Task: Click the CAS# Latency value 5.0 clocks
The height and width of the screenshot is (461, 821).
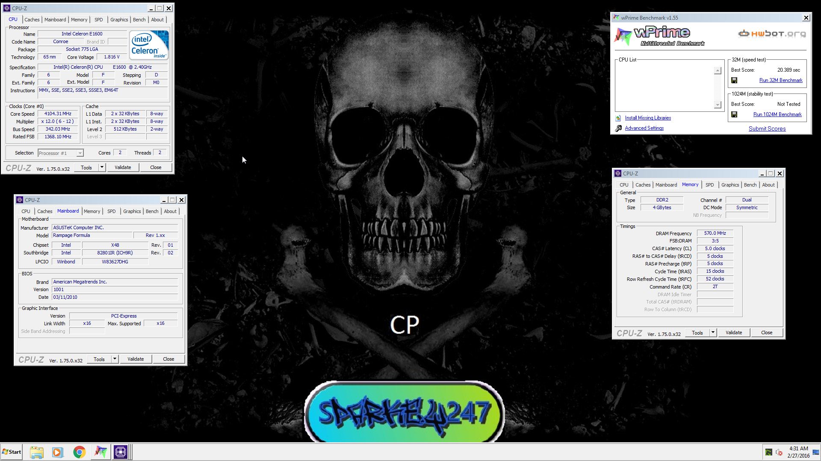Action: click(715, 248)
